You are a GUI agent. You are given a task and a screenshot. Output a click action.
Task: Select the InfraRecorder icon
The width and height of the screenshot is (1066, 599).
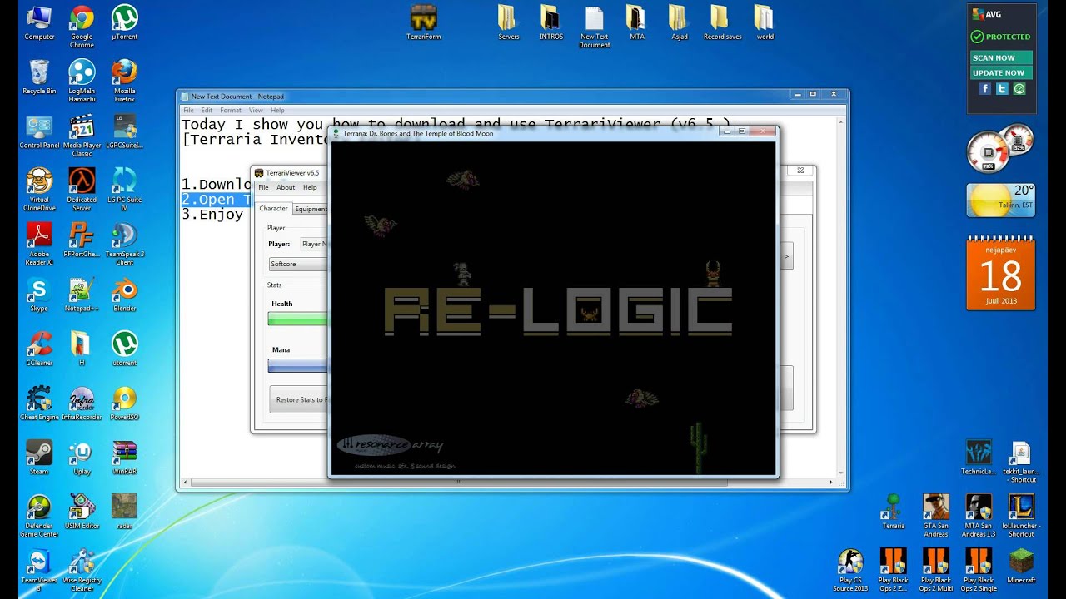coord(82,403)
